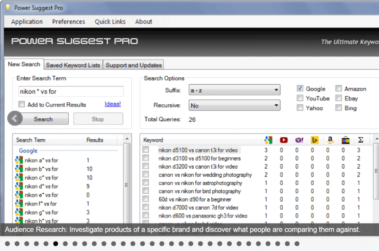Viewport: 379px width, 251px height.
Task: Enable the Bing search engine checkbox
Action: (x=338, y=108)
